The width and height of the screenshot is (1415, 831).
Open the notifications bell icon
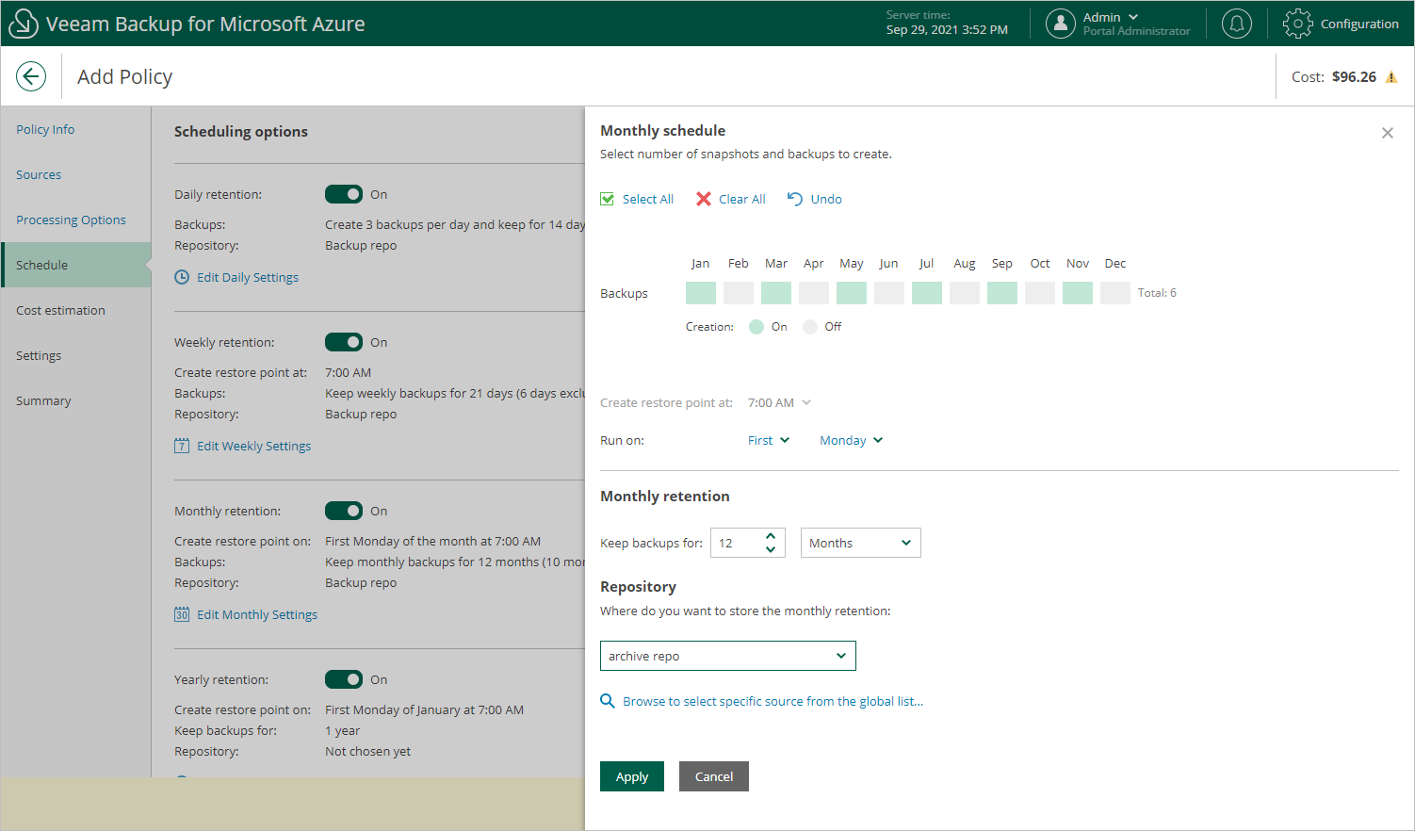1236,24
